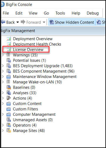Go Forward in navigation
Screen dimensions: 106x148
point(31,22)
